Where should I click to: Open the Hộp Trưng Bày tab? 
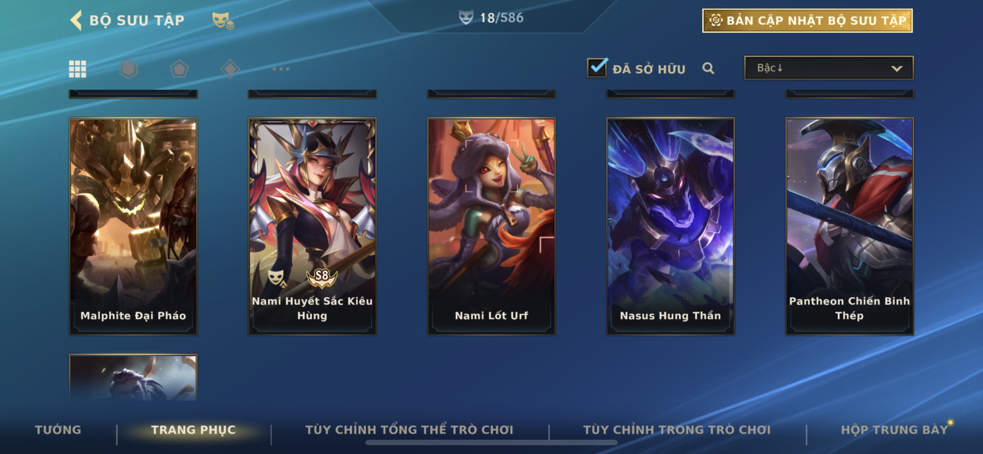pyautogui.click(x=895, y=430)
